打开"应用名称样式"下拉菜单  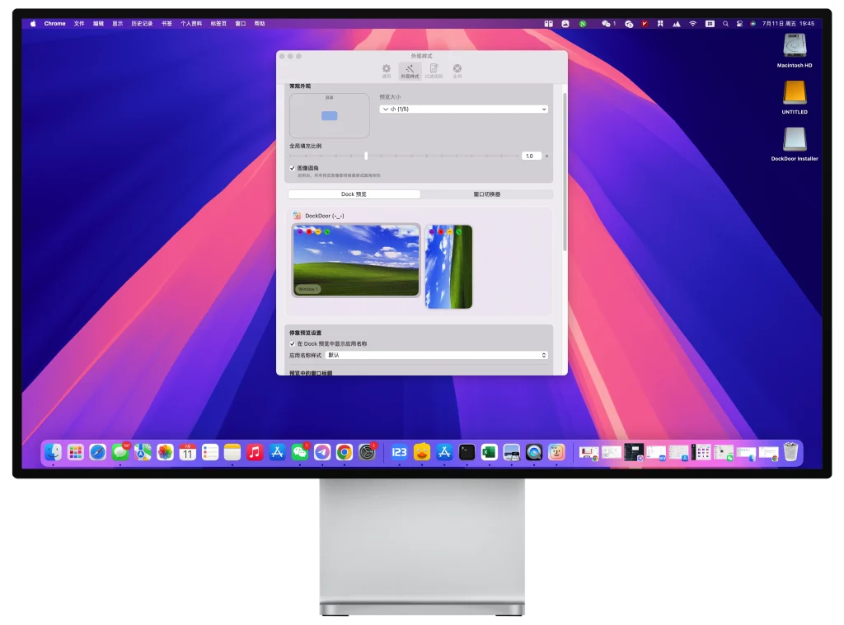click(x=437, y=357)
